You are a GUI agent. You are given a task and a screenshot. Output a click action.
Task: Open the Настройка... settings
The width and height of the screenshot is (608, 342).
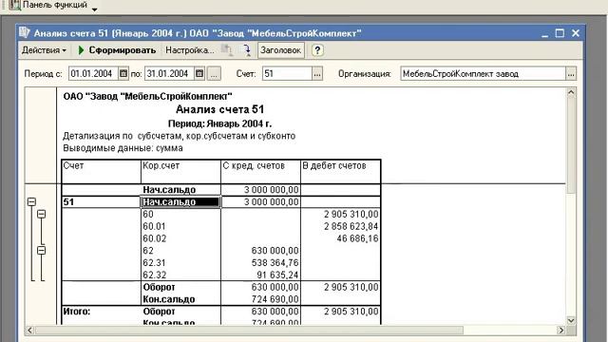[x=190, y=50]
